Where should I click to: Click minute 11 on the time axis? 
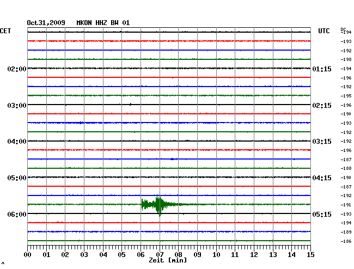(235, 254)
